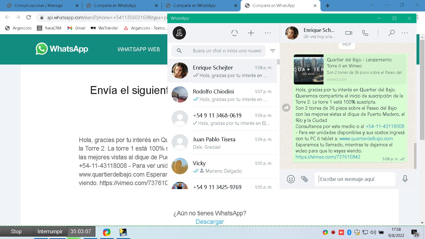Start a new chat with the plus icon

tap(251, 33)
